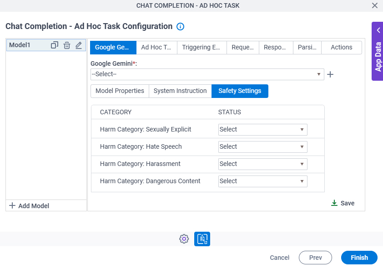Edit Model1 name with the pencil icon
The height and width of the screenshot is (268, 383).
coord(79,45)
